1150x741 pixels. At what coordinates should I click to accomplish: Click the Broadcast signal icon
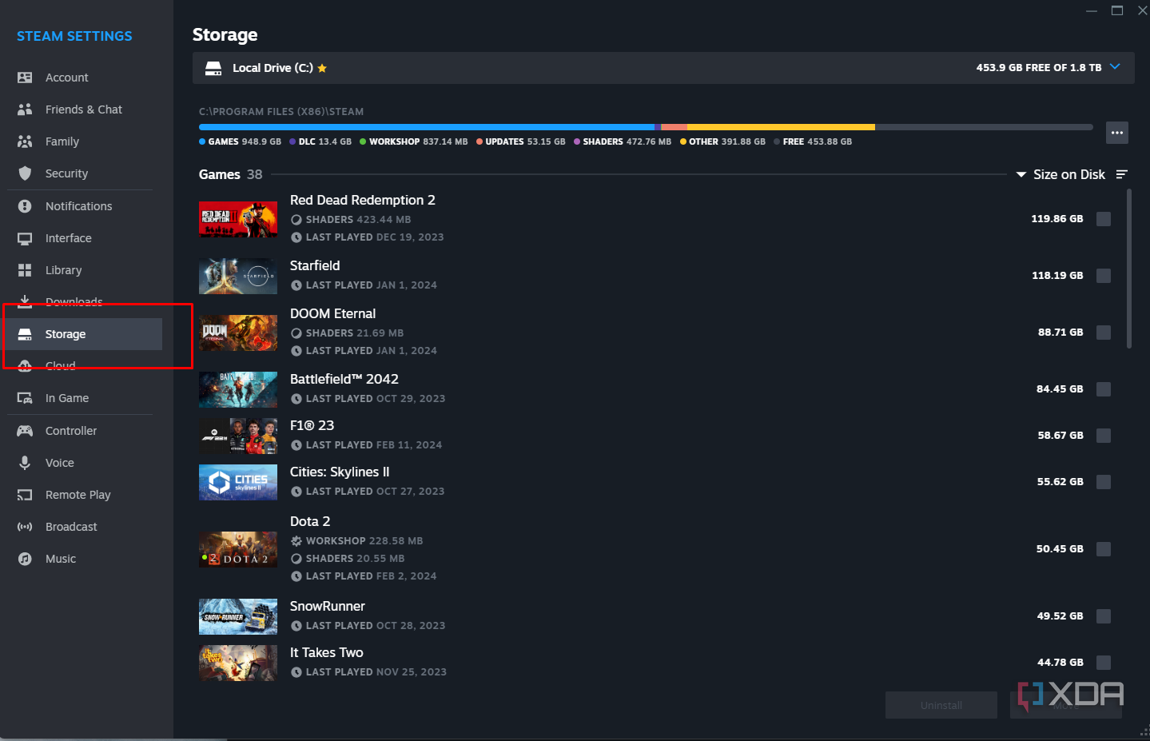click(x=25, y=527)
